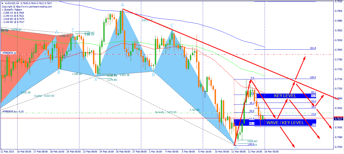Screen dimensions: 344x154
Task: Select the '#9980836 tp' order label
Action: pos(9,53)
